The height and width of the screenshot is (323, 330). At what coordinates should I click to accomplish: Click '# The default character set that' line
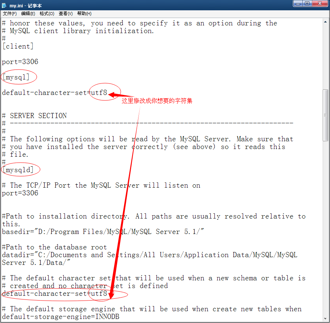pos(154,278)
